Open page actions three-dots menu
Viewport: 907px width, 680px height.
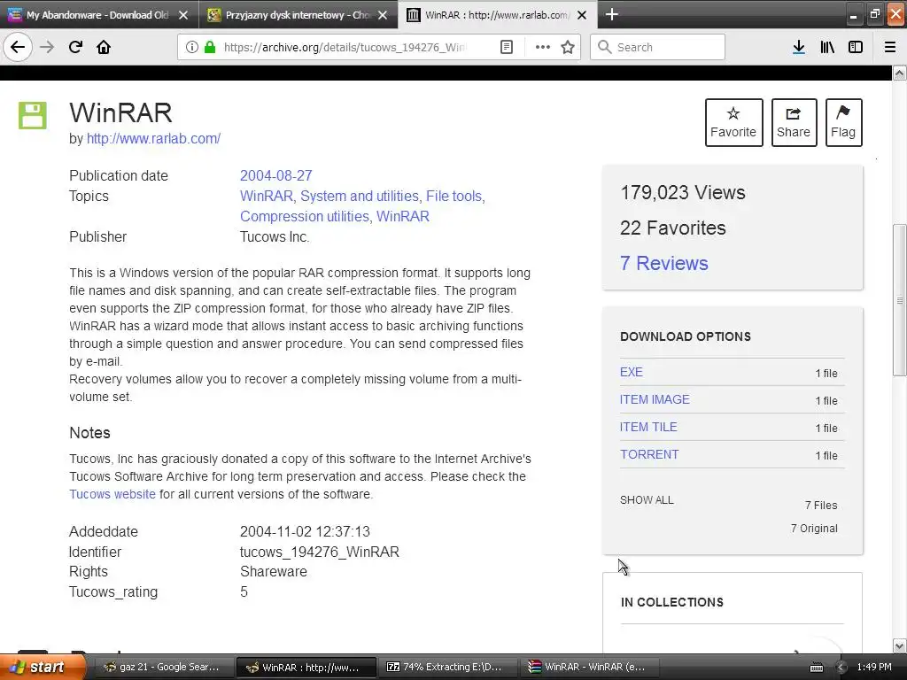point(543,47)
